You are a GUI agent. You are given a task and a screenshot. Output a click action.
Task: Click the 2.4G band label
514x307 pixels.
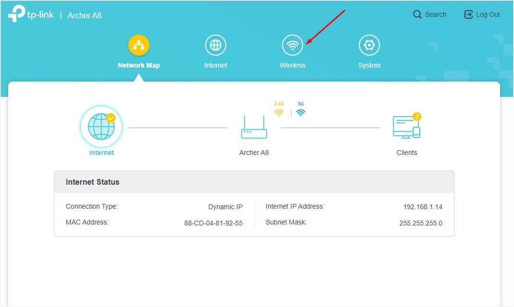click(x=279, y=104)
